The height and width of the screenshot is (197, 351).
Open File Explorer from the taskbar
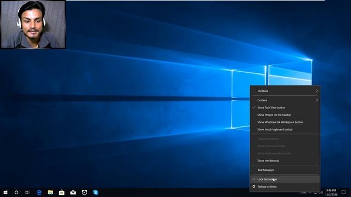50,192
